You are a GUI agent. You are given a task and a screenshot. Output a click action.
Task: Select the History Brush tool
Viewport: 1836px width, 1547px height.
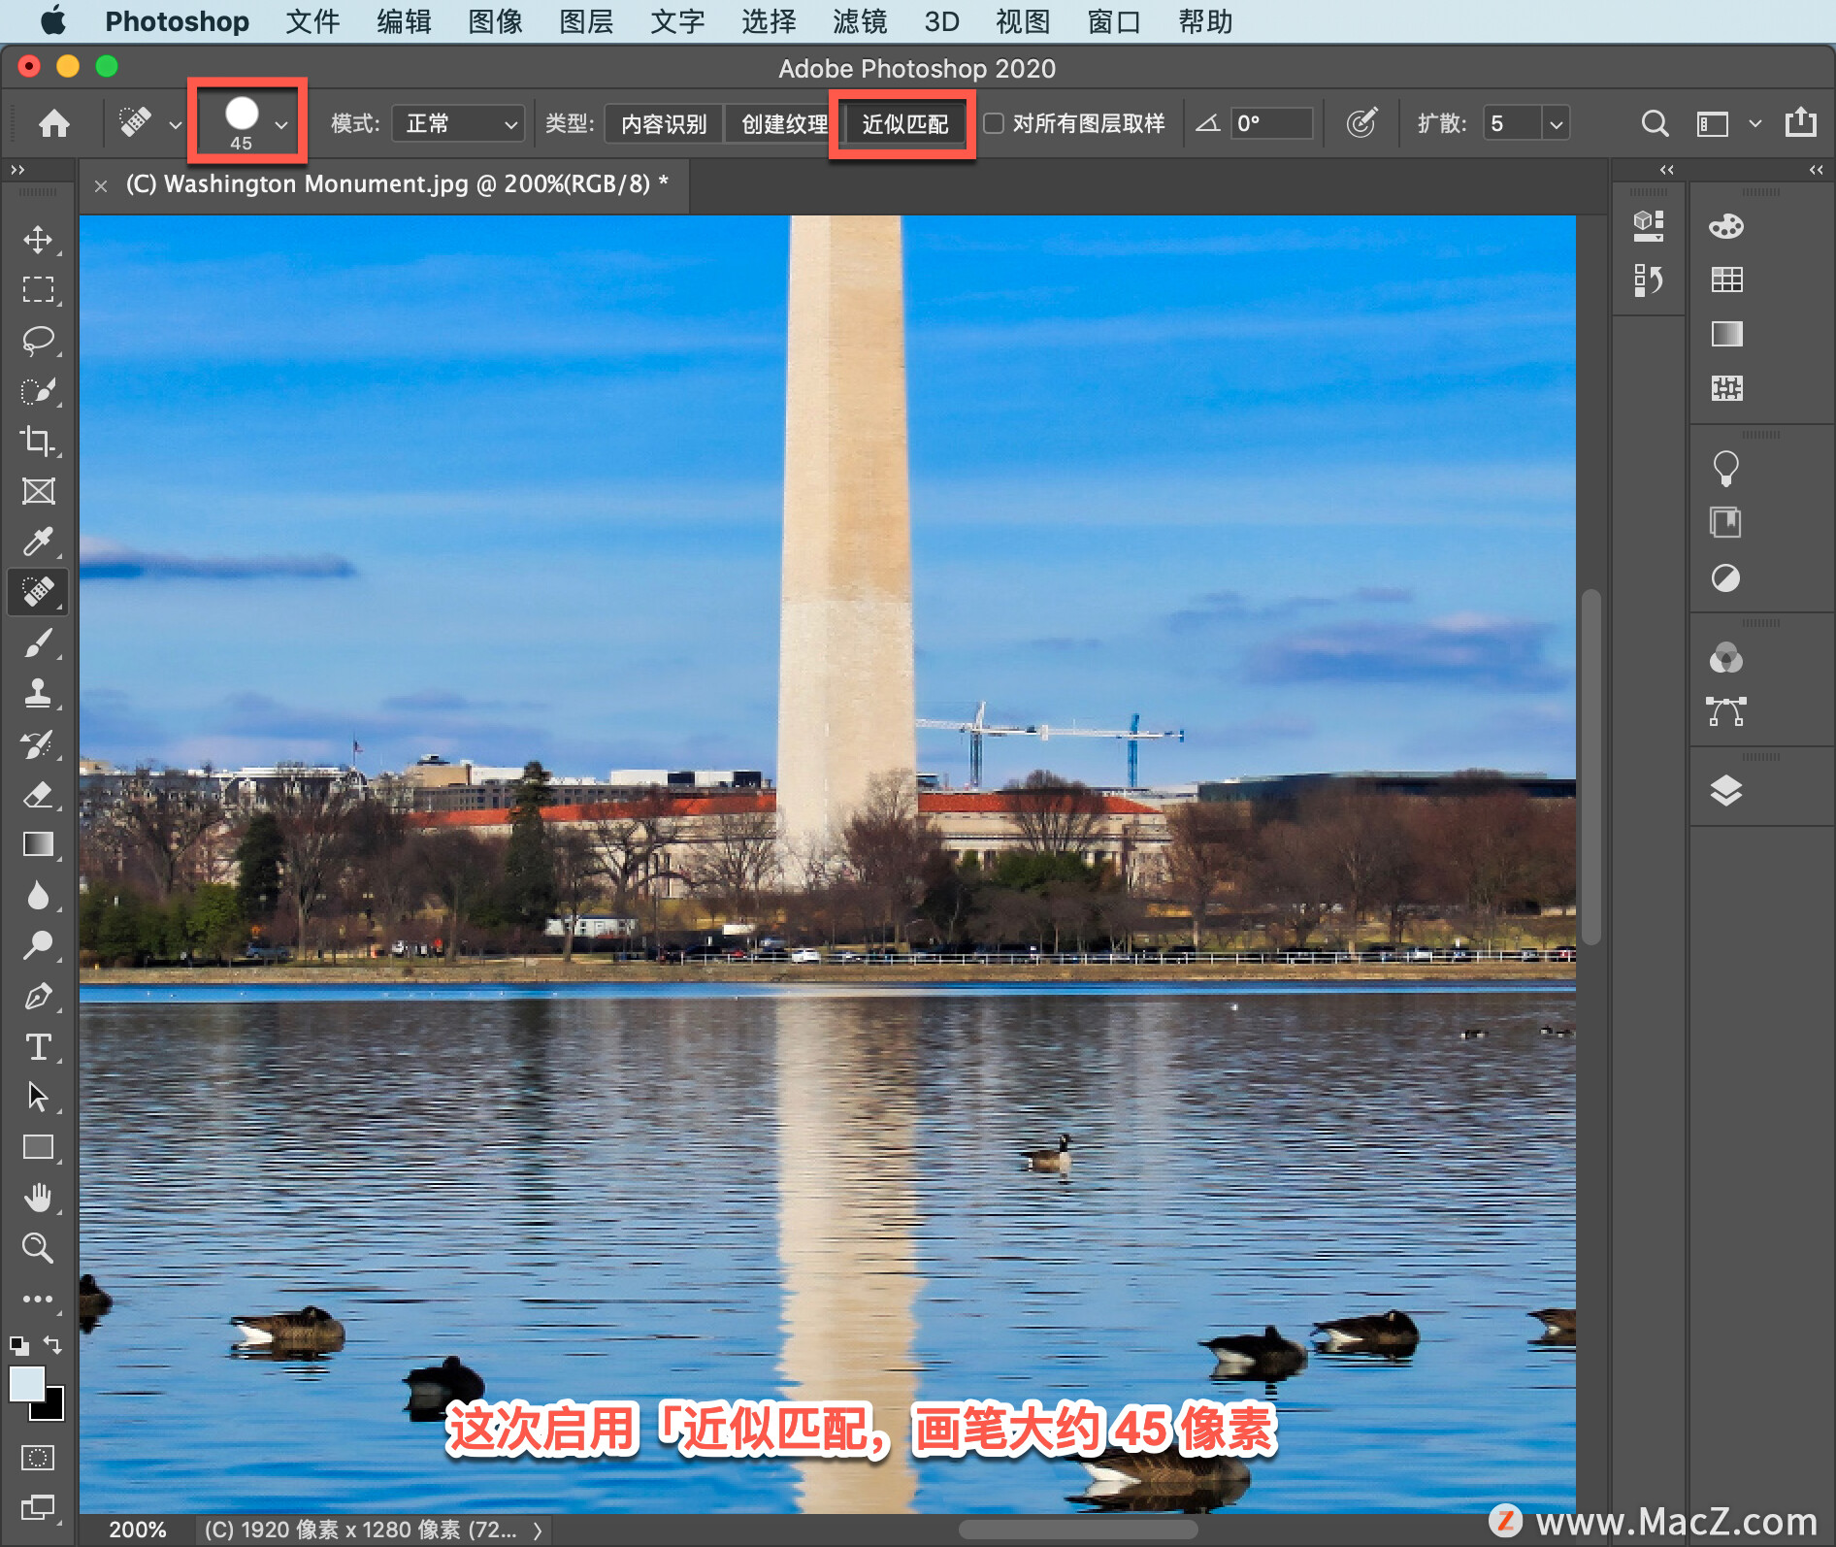tap(38, 744)
